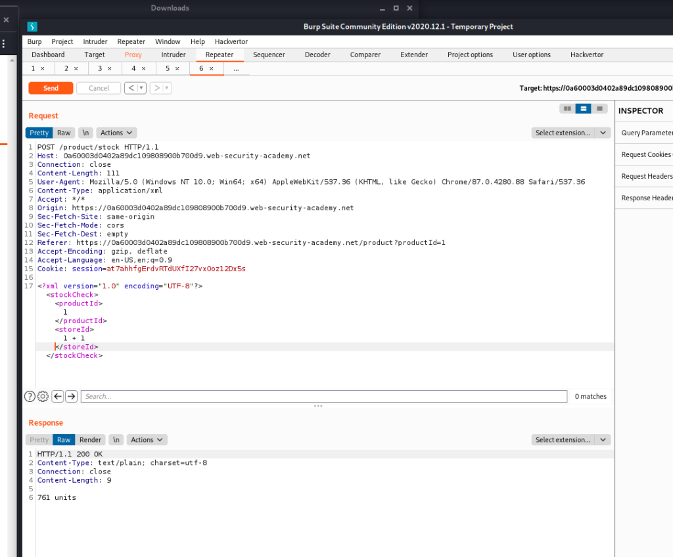The height and width of the screenshot is (557, 673).
Task: Switch request view to Raw
Action: click(64, 133)
